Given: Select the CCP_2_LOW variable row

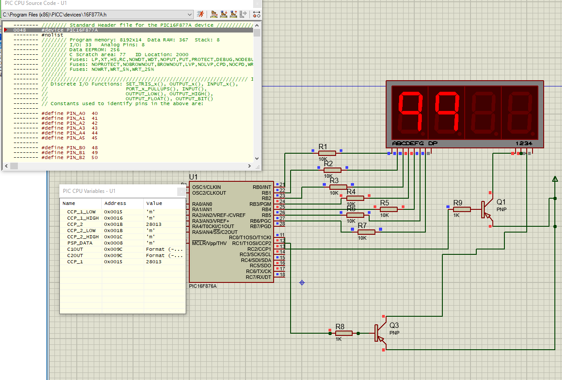Looking at the screenshot, I should (x=123, y=230).
